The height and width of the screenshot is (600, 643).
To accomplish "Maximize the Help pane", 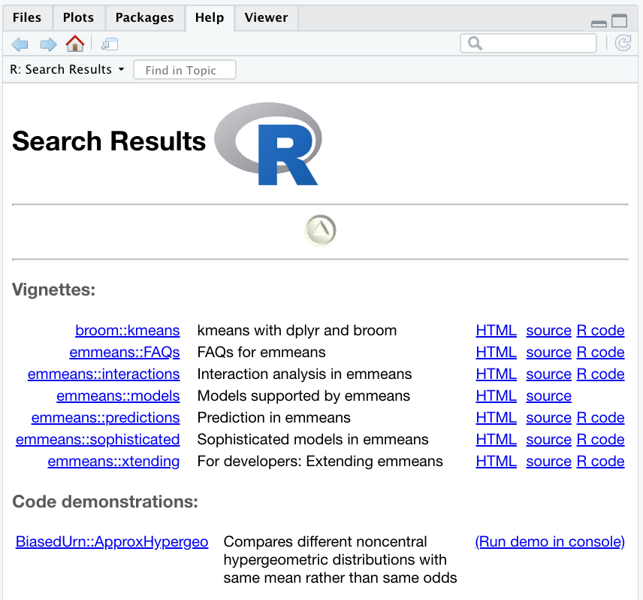I will [619, 22].
